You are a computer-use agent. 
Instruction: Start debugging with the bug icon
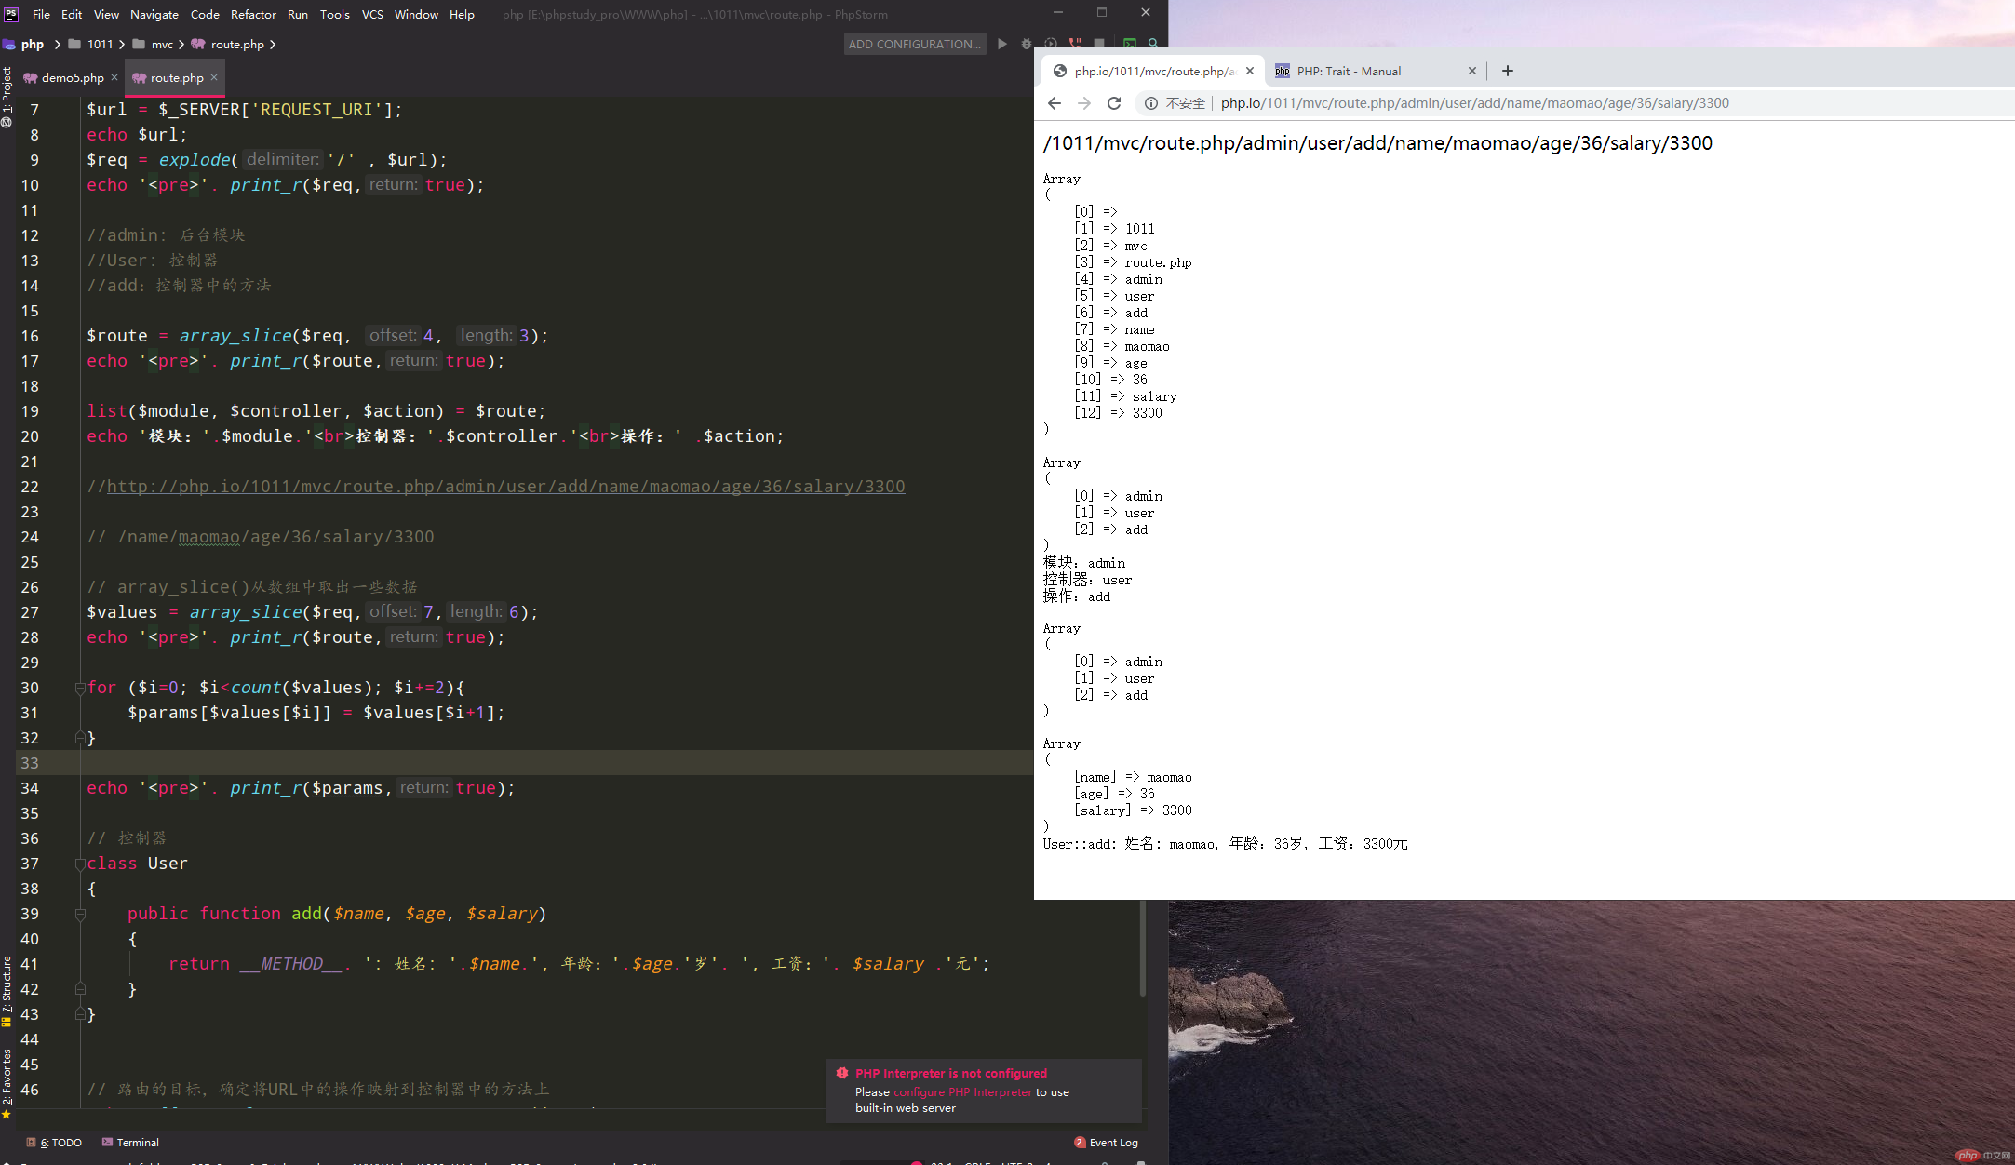tap(1027, 44)
